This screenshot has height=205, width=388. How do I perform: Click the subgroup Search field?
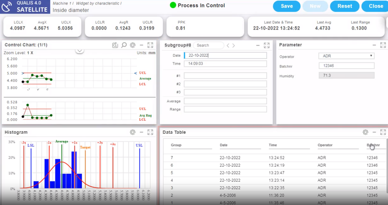pyautogui.click(x=208, y=45)
